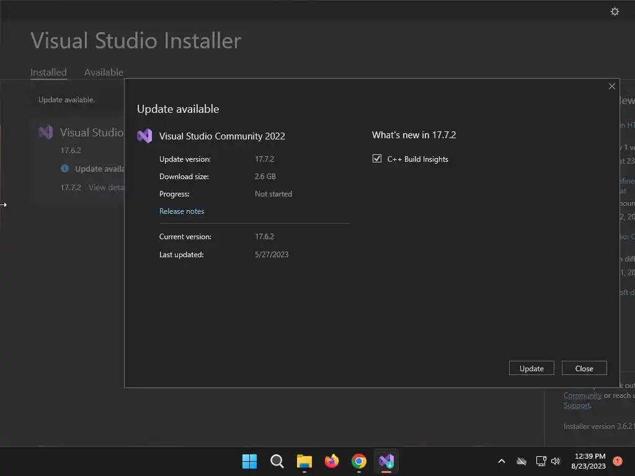
Task: Open File Explorer from the taskbar
Action: pyautogui.click(x=304, y=461)
